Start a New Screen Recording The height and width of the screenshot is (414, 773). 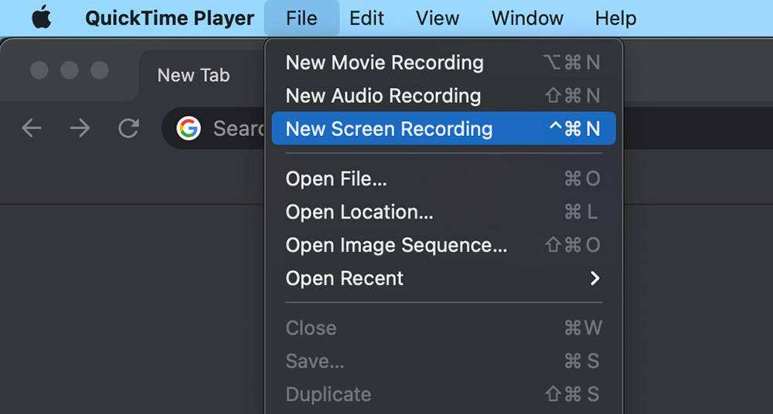point(389,129)
